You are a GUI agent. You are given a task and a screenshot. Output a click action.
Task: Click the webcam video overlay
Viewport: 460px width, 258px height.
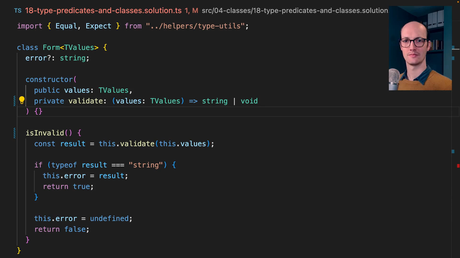click(420, 48)
